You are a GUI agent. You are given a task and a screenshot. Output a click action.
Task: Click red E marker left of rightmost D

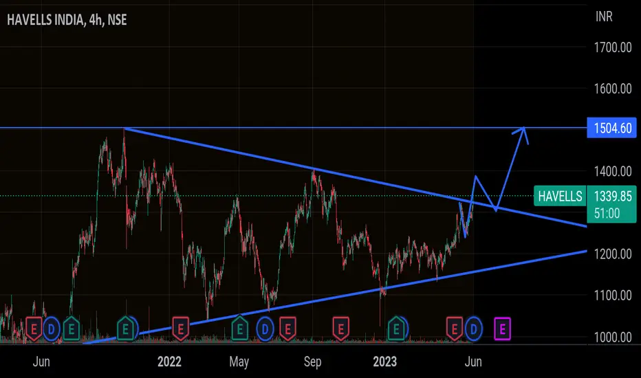point(454,329)
